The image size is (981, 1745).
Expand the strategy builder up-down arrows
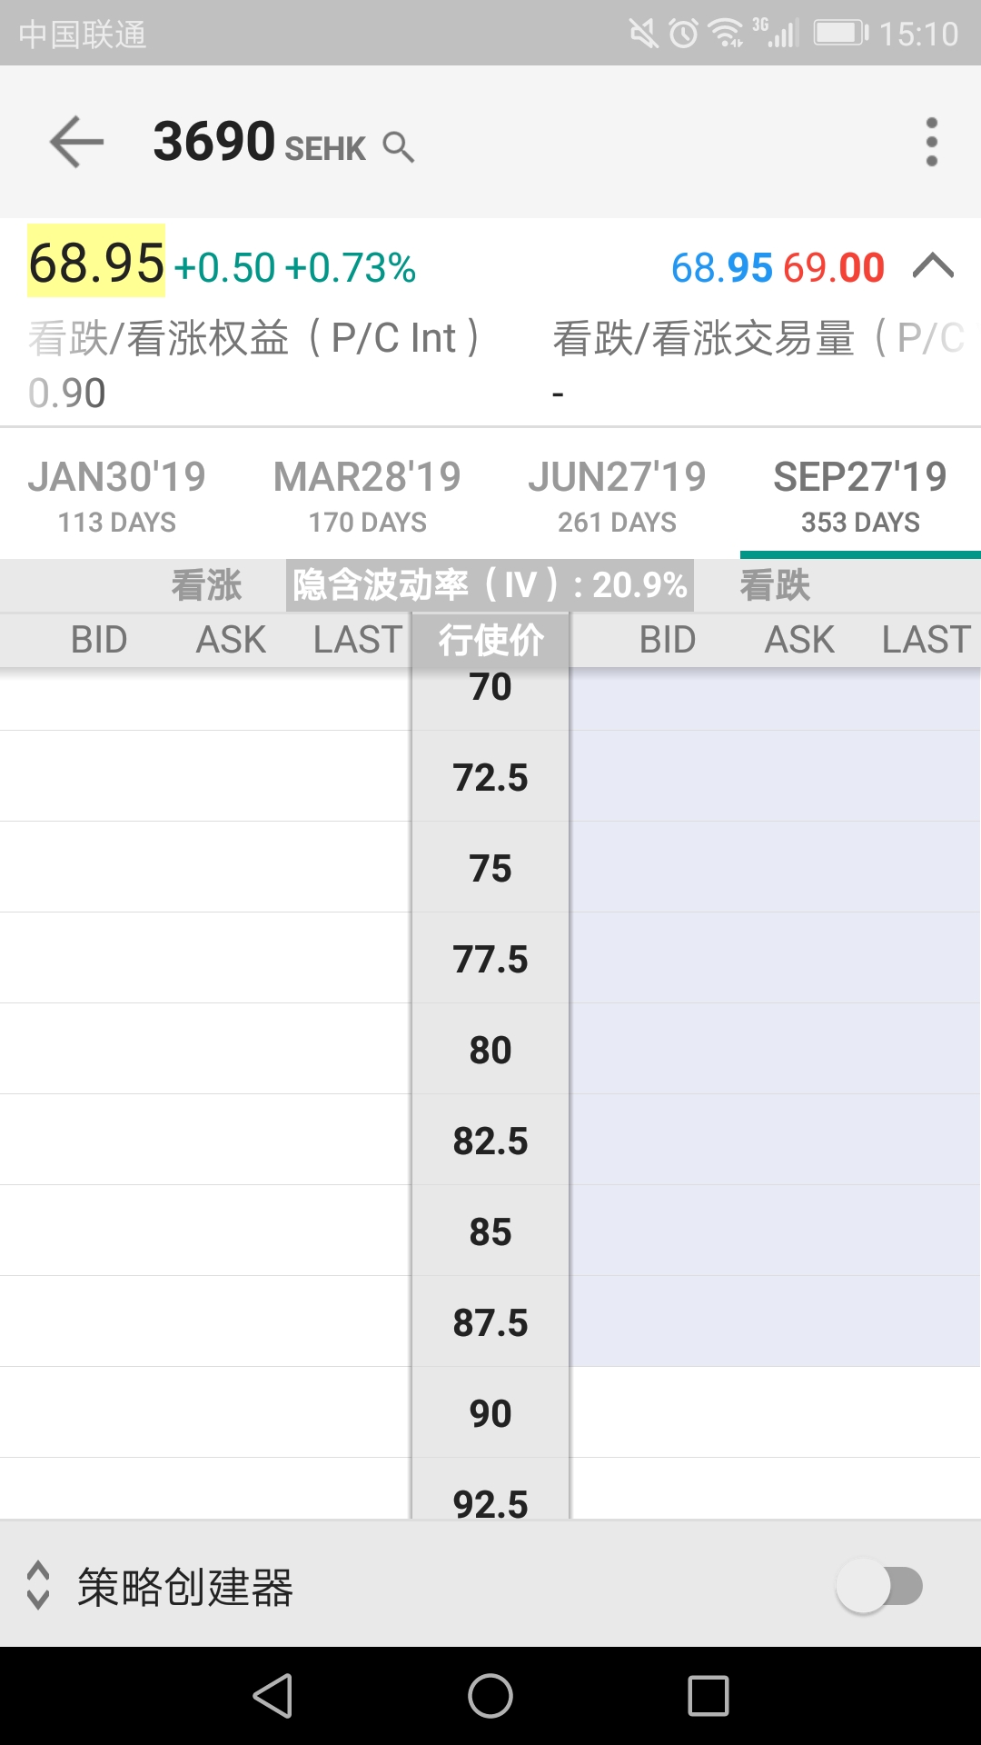pyautogui.click(x=38, y=1585)
